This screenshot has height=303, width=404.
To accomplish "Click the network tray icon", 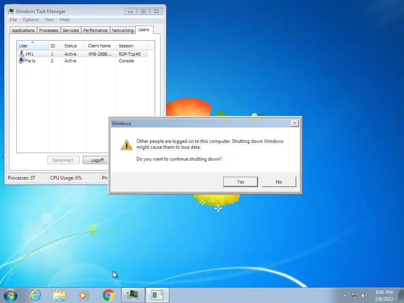I will 355,296.
